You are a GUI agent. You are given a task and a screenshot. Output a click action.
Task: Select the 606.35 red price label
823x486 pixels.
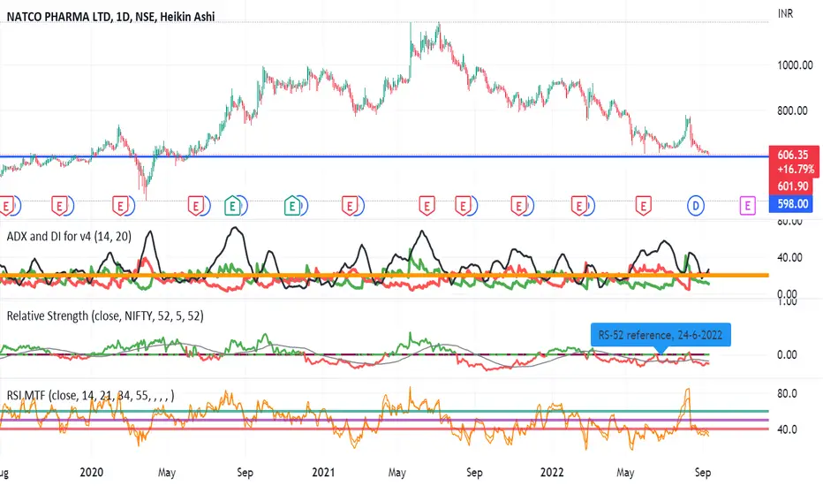tap(793, 155)
